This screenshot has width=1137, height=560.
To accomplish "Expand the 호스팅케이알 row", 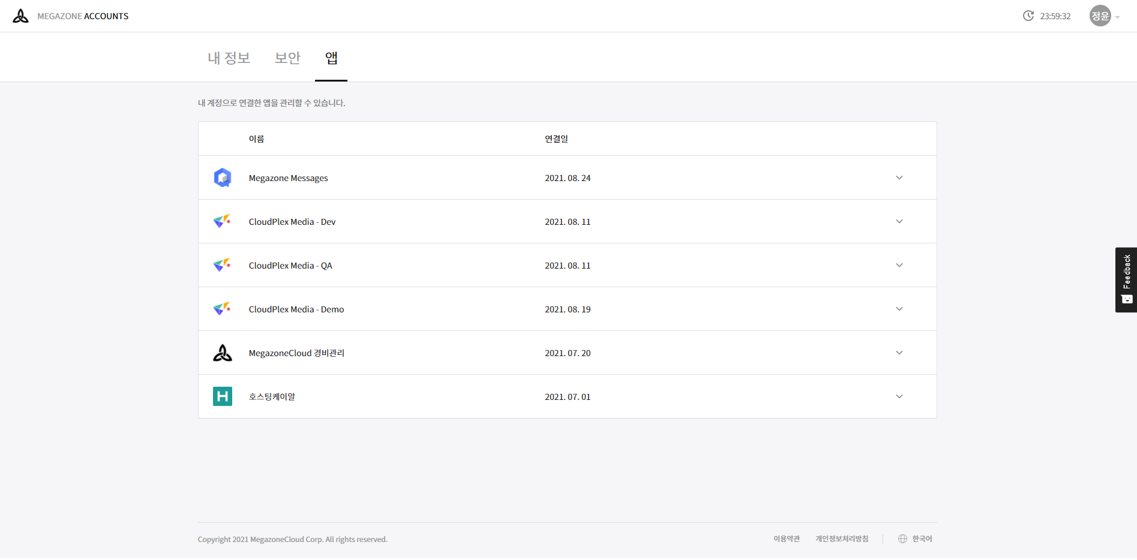I will click(899, 396).
